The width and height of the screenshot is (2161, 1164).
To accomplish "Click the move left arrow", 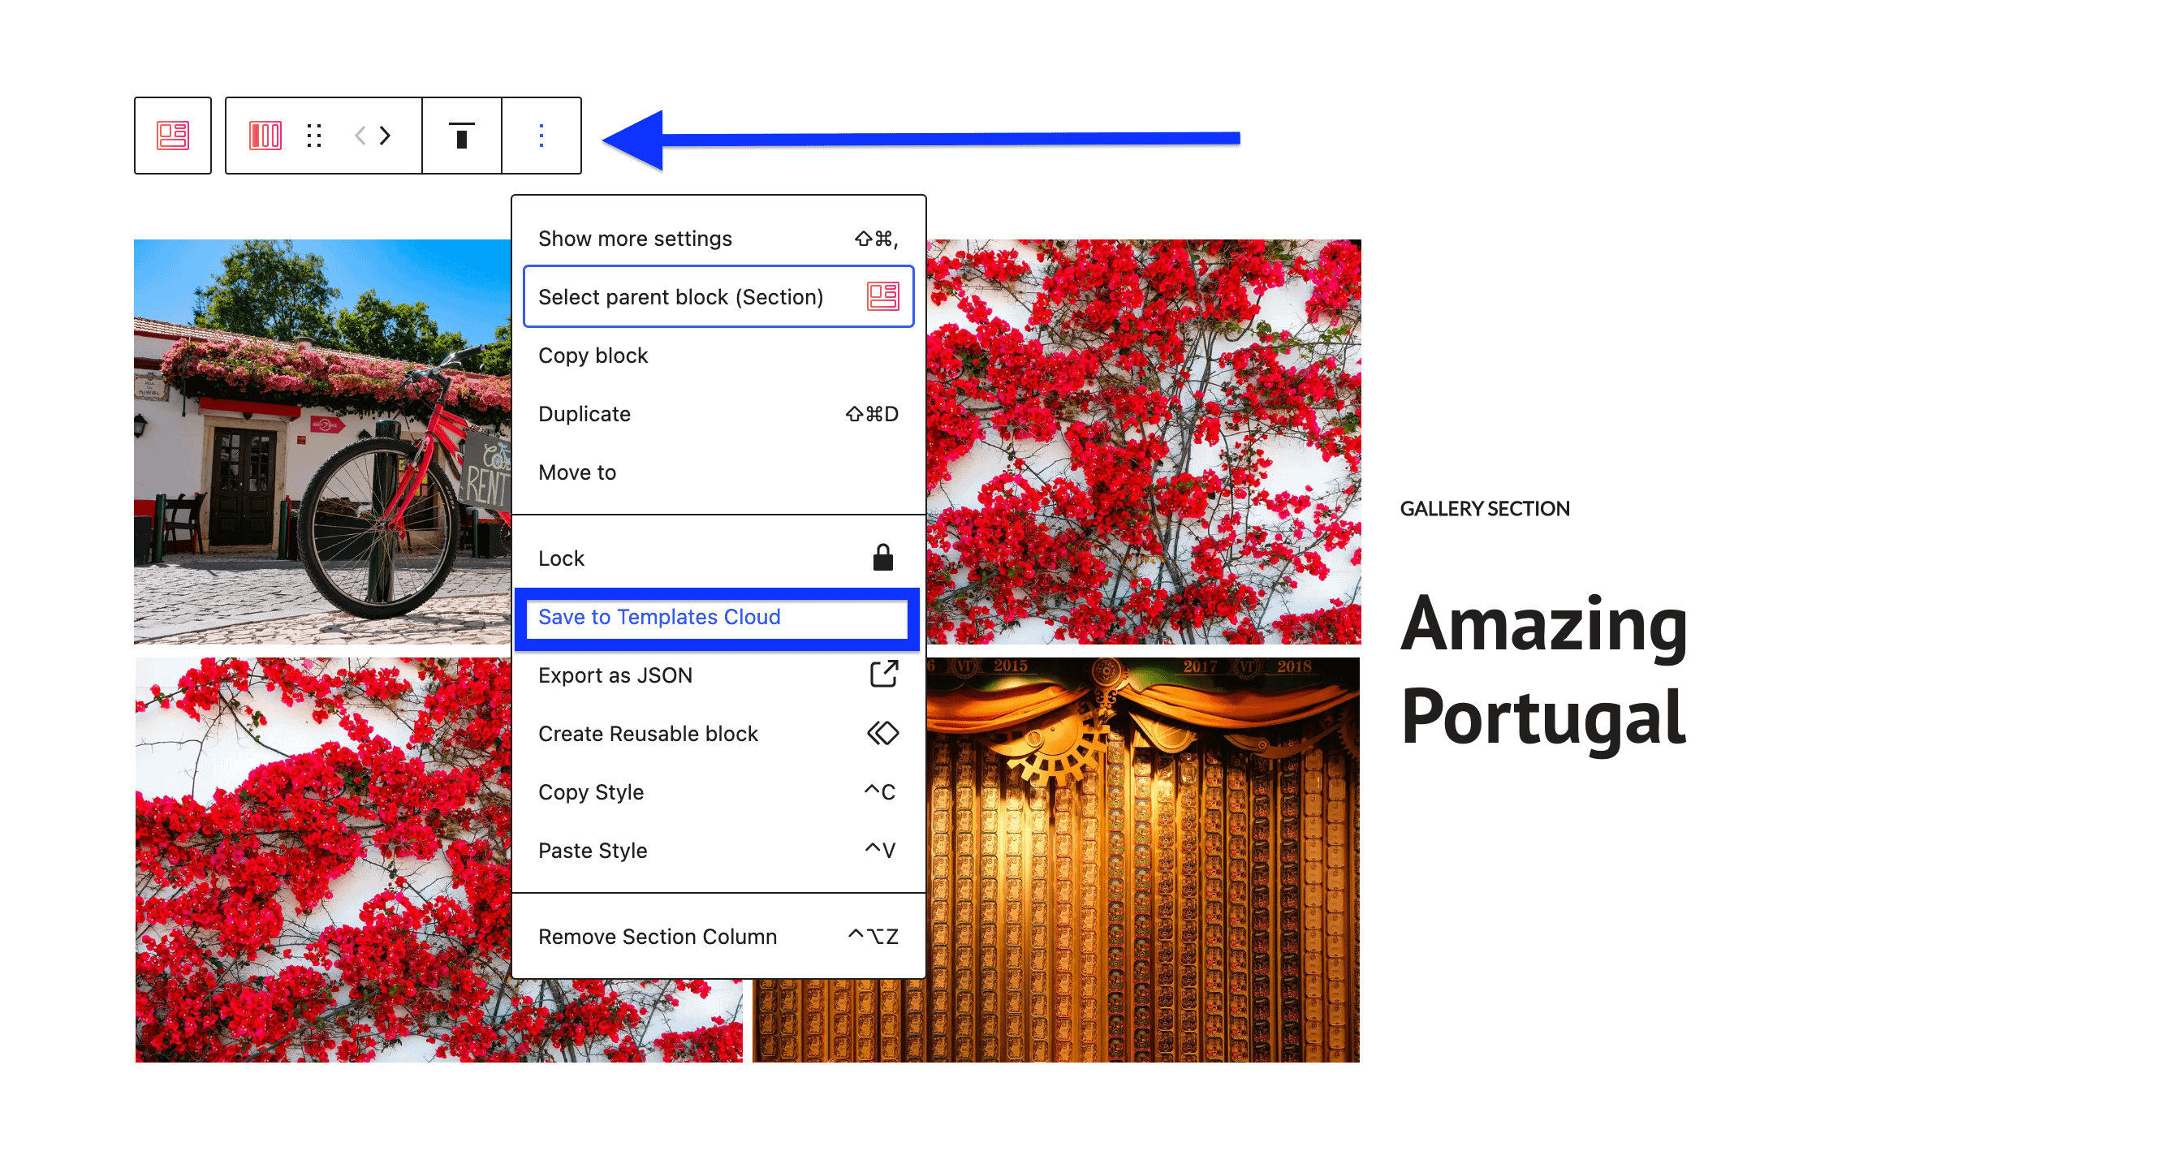I will 360,135.
